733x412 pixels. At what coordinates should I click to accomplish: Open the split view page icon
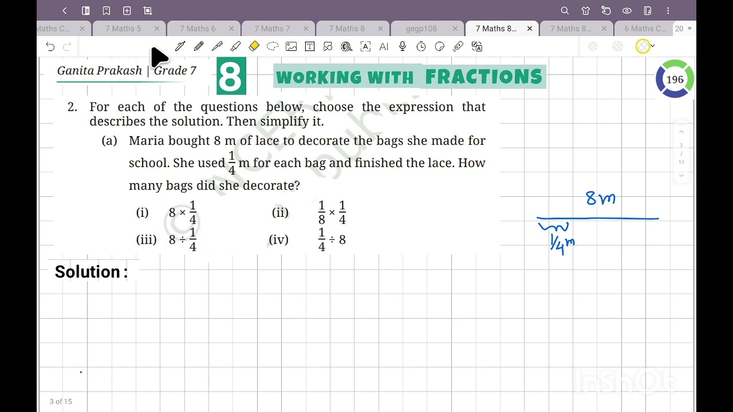(647, 10)
